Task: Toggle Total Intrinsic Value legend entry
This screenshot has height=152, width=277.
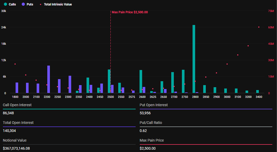Action: point(58,5)
